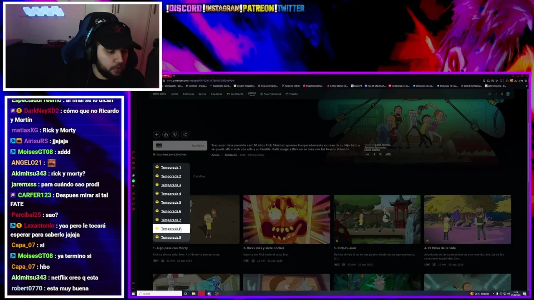Click the Prime Video search icon
The image size is (534, 300).
click(490, 94)
